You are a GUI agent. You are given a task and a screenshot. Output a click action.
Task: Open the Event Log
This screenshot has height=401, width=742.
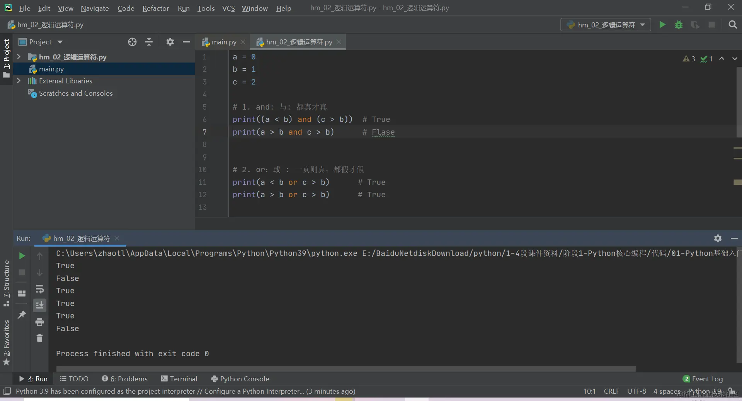pyautogui.click(x=703, y=379)
